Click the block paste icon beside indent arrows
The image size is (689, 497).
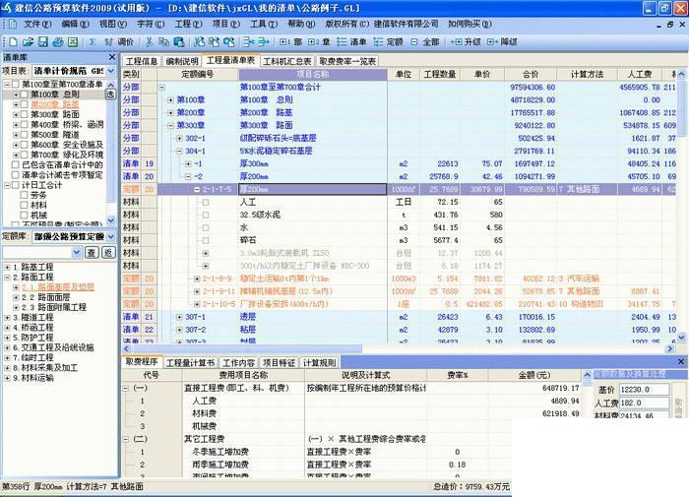pyautogui.click(x=228, y=41)
